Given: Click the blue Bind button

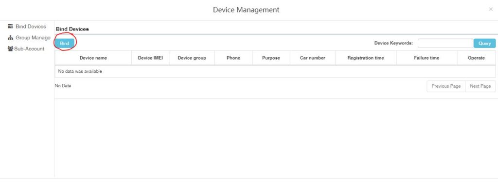Looking at the screenshot, I should (x=65, y=43).
